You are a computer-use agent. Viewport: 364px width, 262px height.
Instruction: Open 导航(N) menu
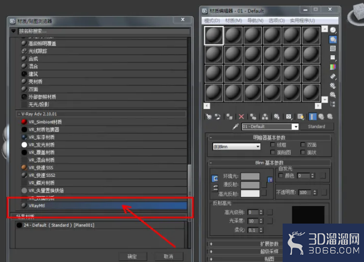tap(256, 21)
